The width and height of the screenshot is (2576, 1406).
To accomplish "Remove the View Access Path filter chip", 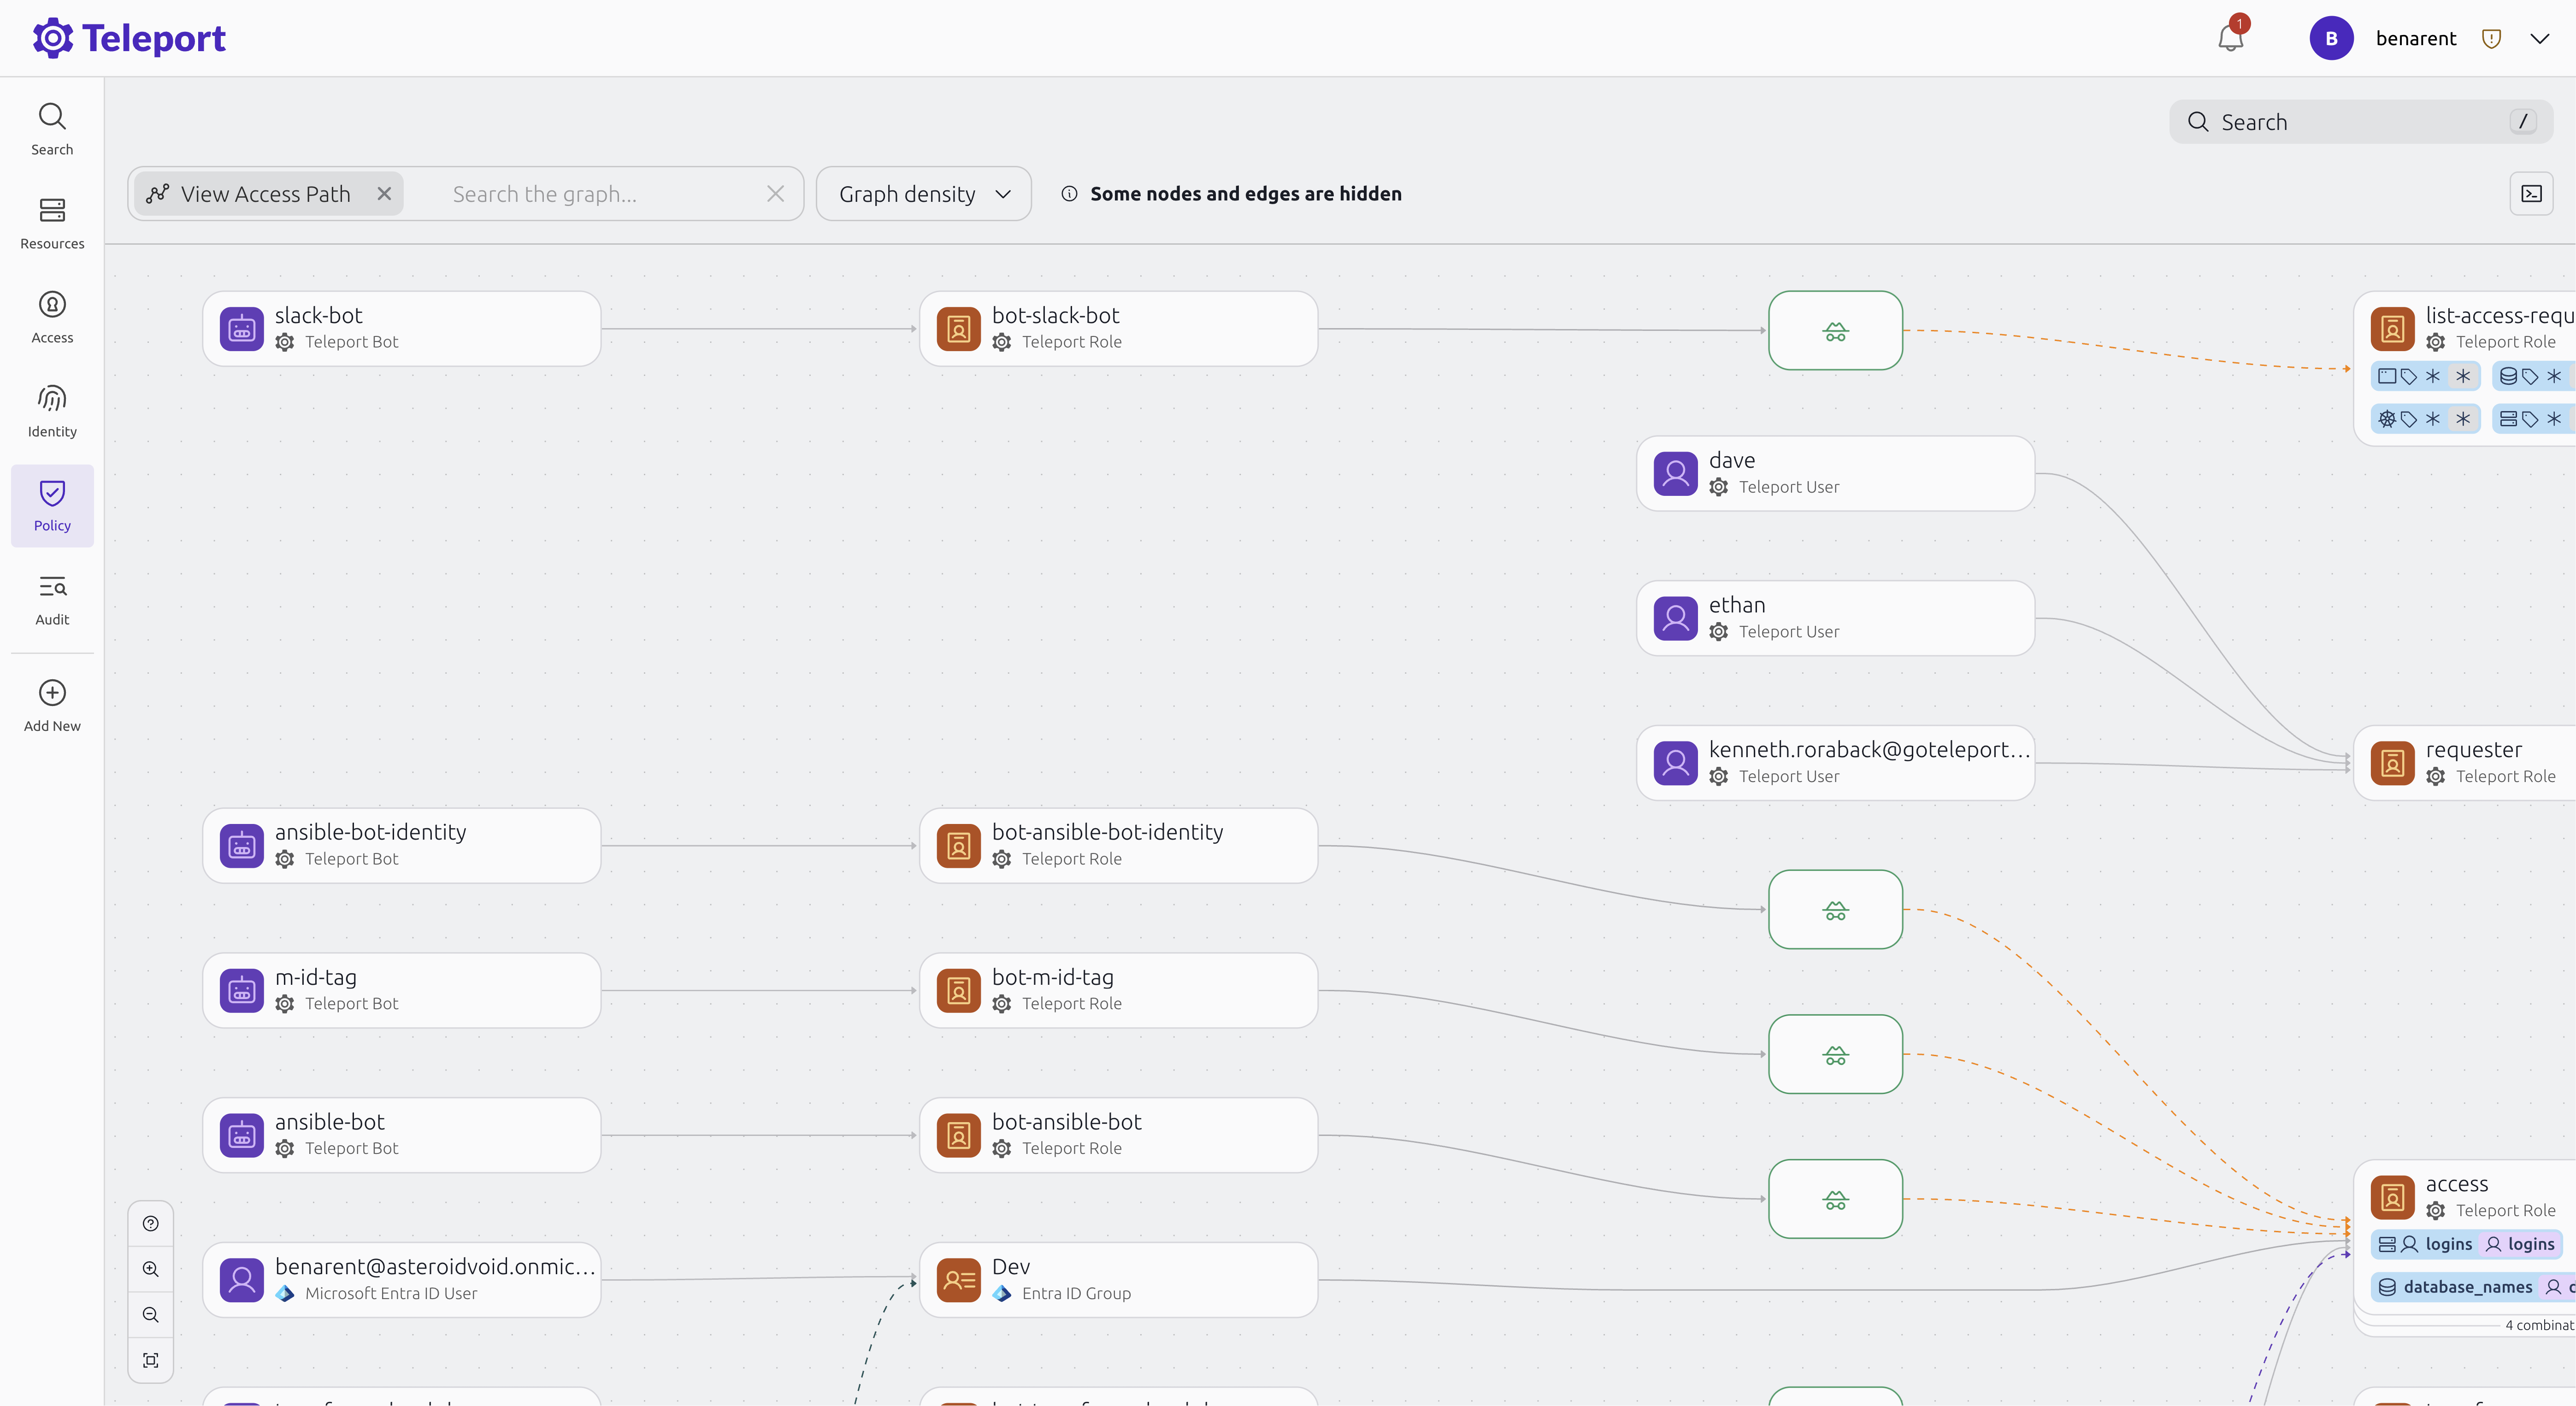I will 384,194.
